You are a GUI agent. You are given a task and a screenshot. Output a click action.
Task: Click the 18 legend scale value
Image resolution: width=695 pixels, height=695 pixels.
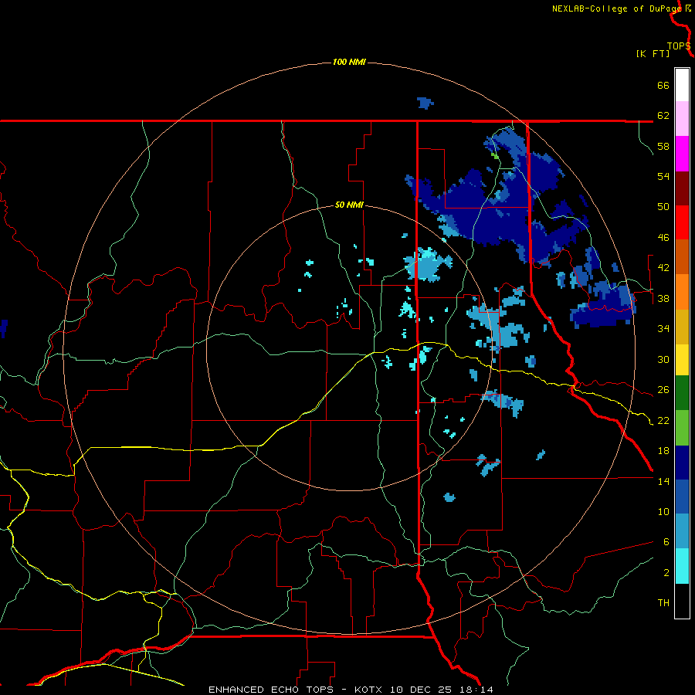(663, 451)
